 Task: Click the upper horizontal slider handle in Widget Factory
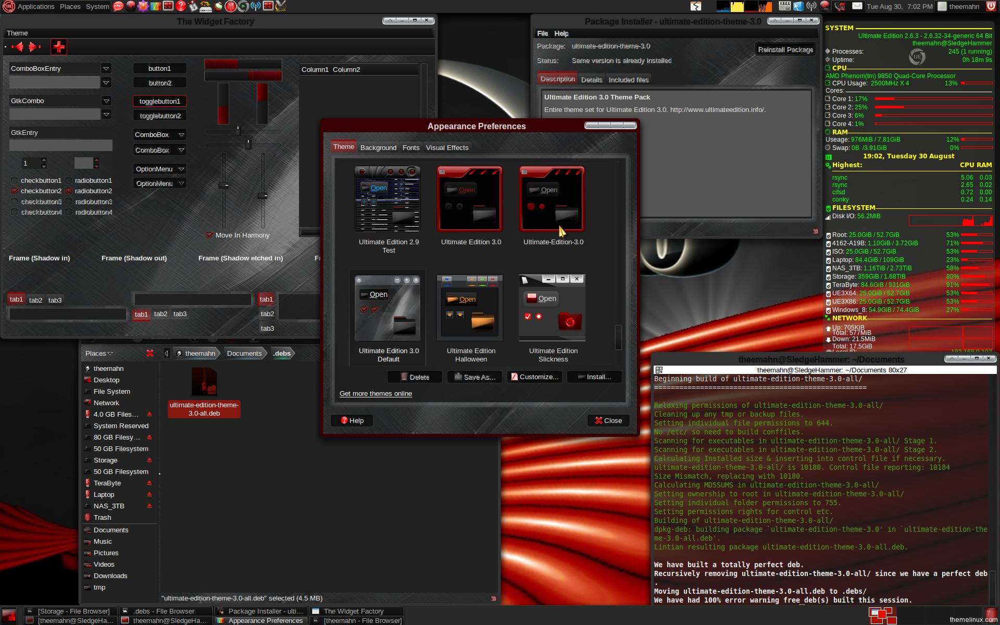pyautogui.click(x=238, y=130)
